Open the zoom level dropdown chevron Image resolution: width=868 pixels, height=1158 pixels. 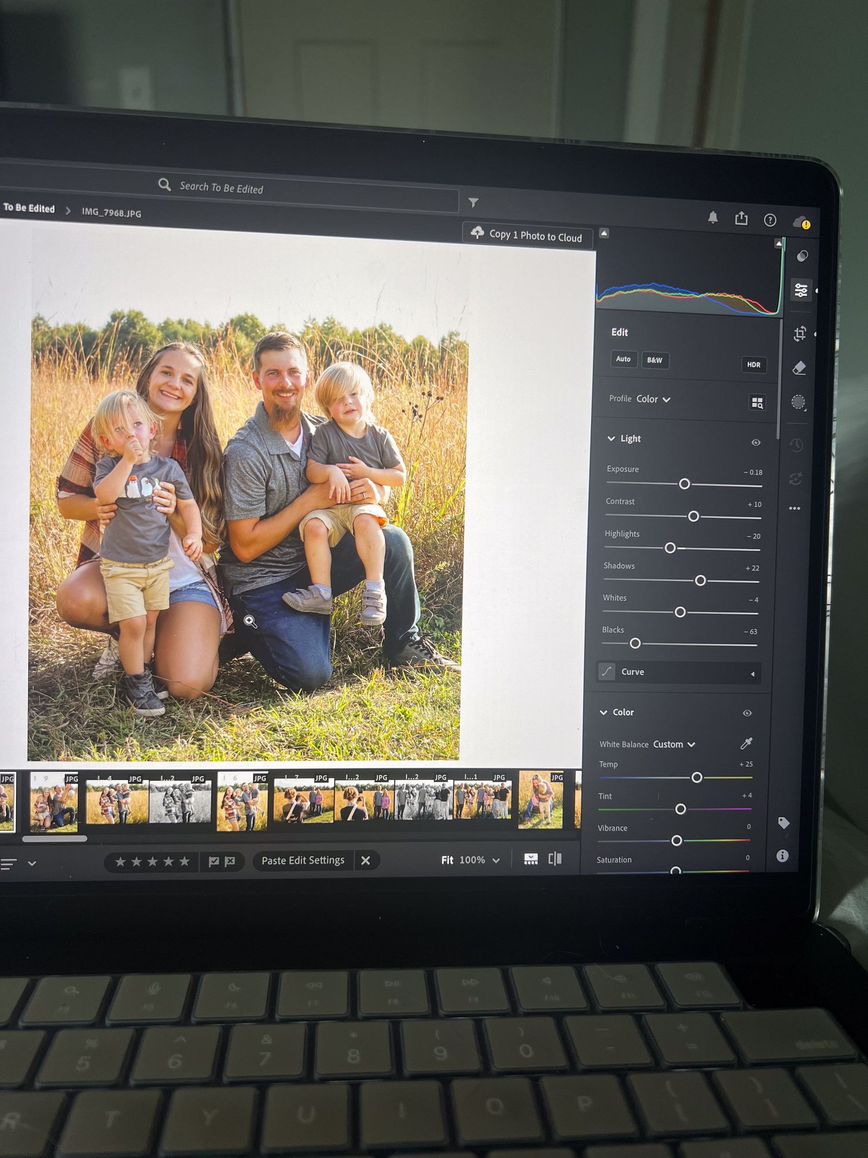coord(496,860)
